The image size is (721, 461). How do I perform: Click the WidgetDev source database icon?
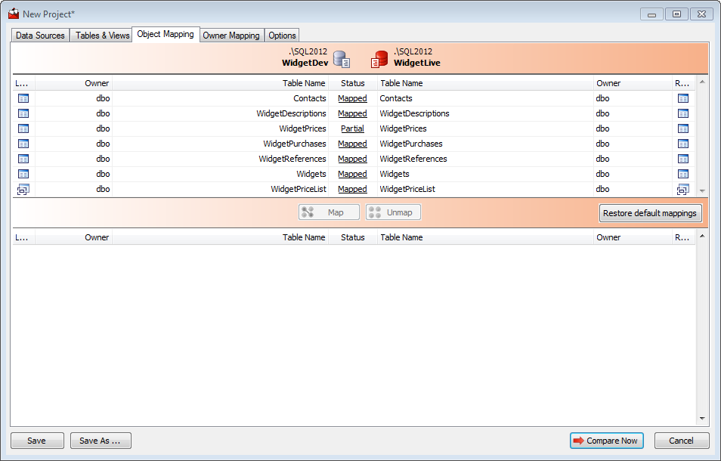tap(342, 59)
